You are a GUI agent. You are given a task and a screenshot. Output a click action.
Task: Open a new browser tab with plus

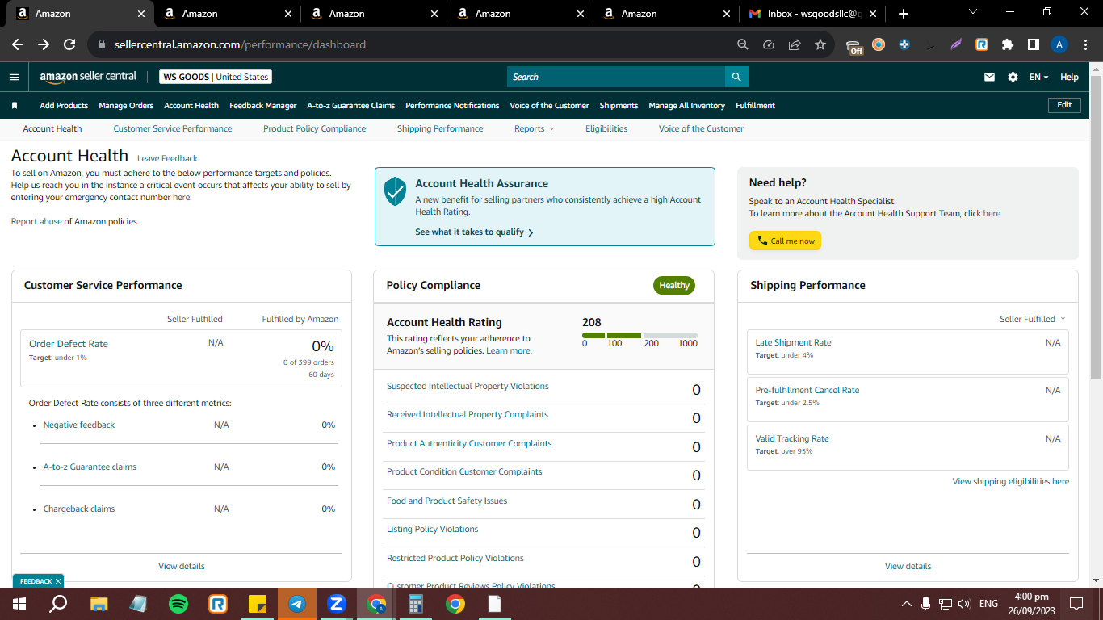click(904, 14)
